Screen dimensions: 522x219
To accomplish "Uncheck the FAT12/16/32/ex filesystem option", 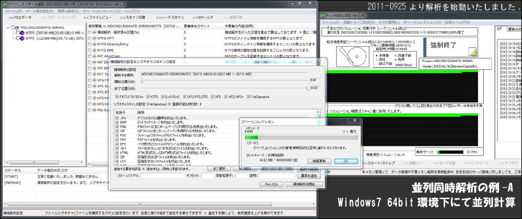I will (117, 97).
